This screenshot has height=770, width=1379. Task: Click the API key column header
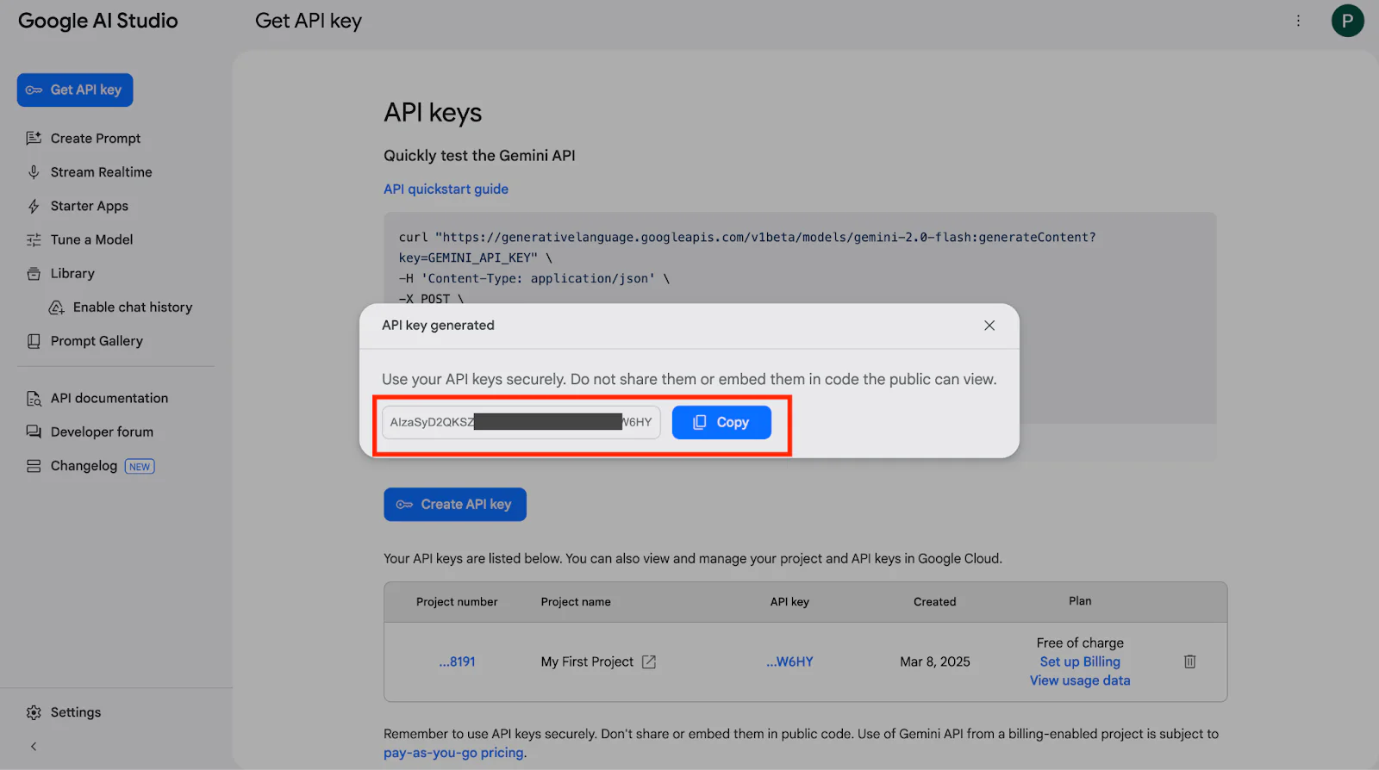coord(789,602)
